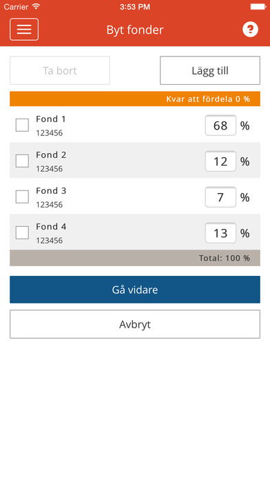Continue with the Gå vidare button
The height and width of the screenshot is (480, 270).
coord(135,290)
